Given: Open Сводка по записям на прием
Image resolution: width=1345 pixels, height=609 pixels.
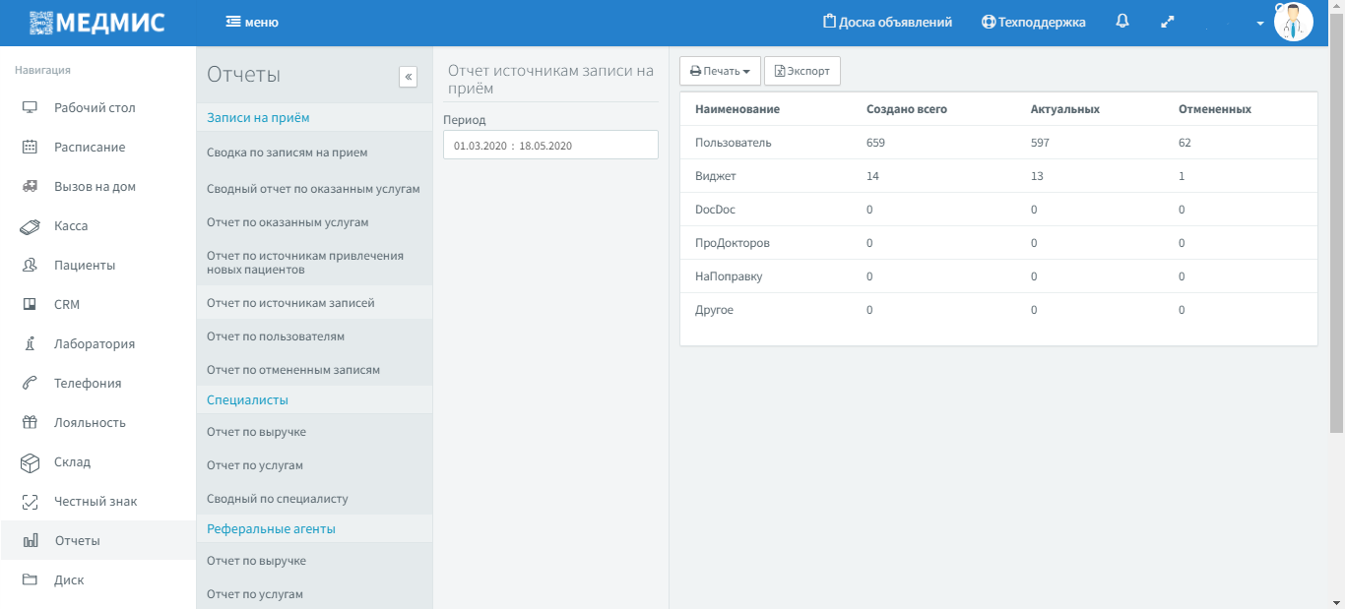Looking at the screenshot, I should 288,152.
